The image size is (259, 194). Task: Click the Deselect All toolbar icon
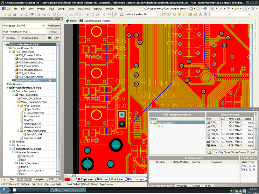(93, 15)
